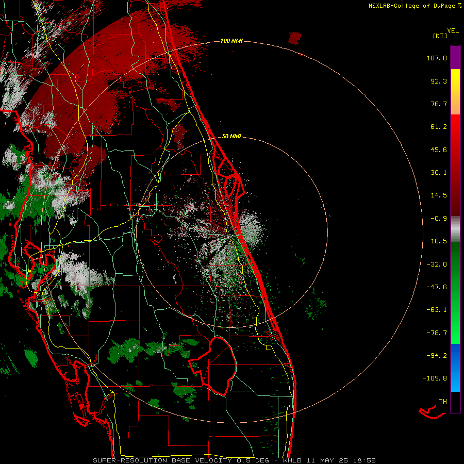The height and width of the screenshot is (464, 464).
Task: Click the -0.9 velocity scale value
Action: [439, 219]
